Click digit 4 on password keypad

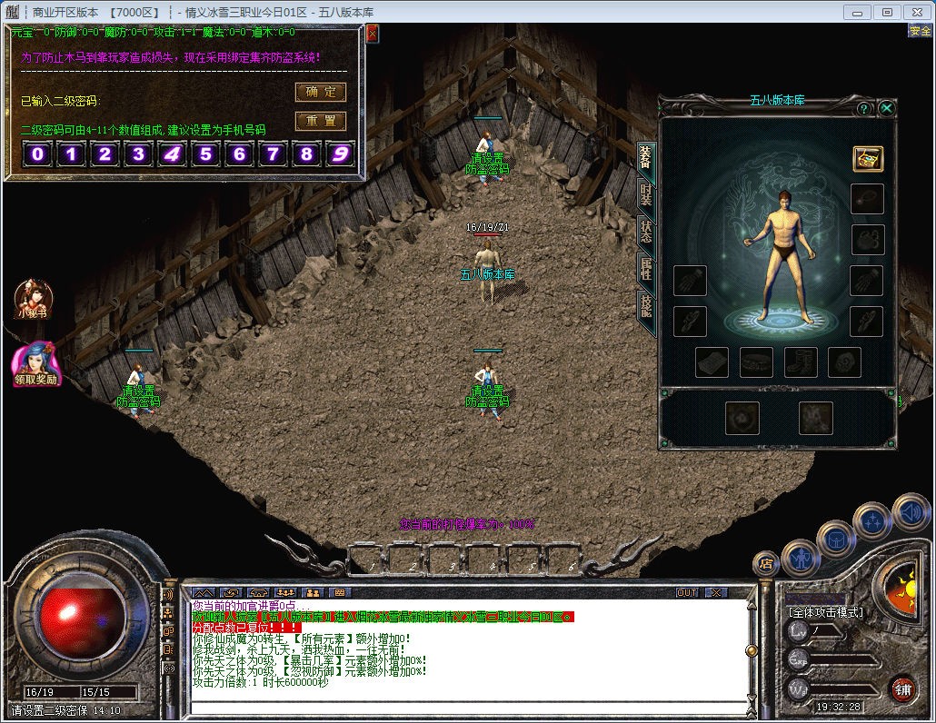(x=172, y=154)
